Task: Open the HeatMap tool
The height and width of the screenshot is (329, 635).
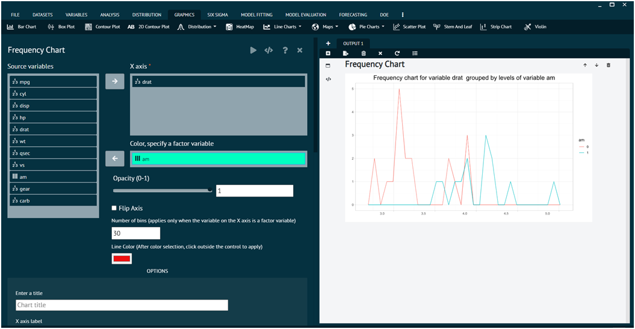Action: pyautogui.click(x=240, y=27)
